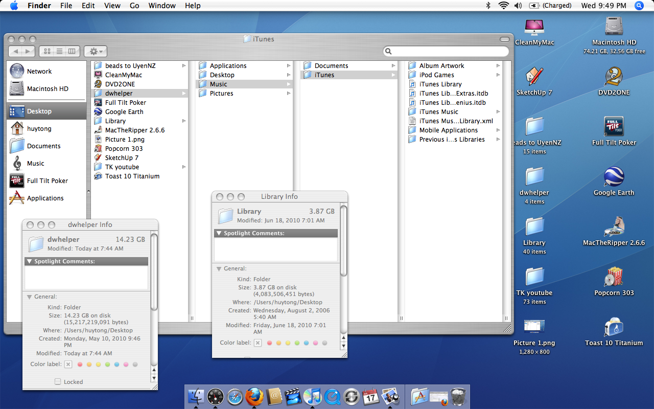Switch Finder to icon view
This screenshot has height=409, width=654.
click(x=47, y=51)
